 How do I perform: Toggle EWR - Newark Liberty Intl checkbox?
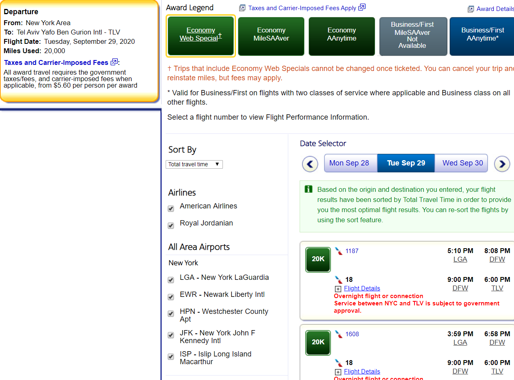tap(171, 297)
